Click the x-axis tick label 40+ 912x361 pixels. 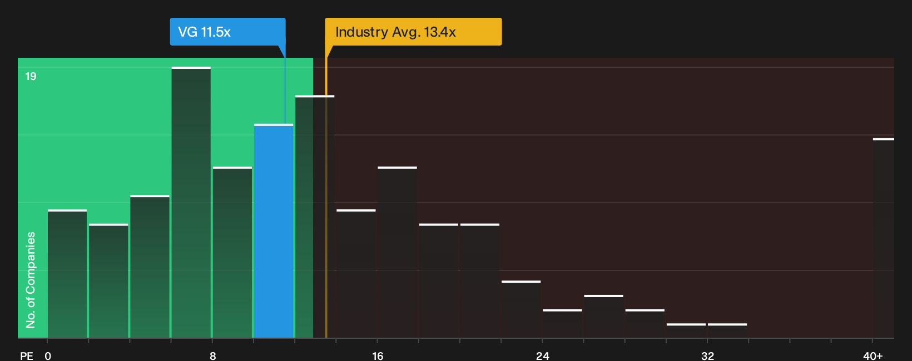(873, 356)
